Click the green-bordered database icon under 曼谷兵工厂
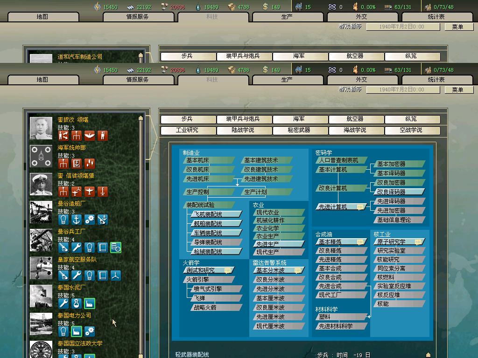The image size is (478, 358). tap(116, 248)
